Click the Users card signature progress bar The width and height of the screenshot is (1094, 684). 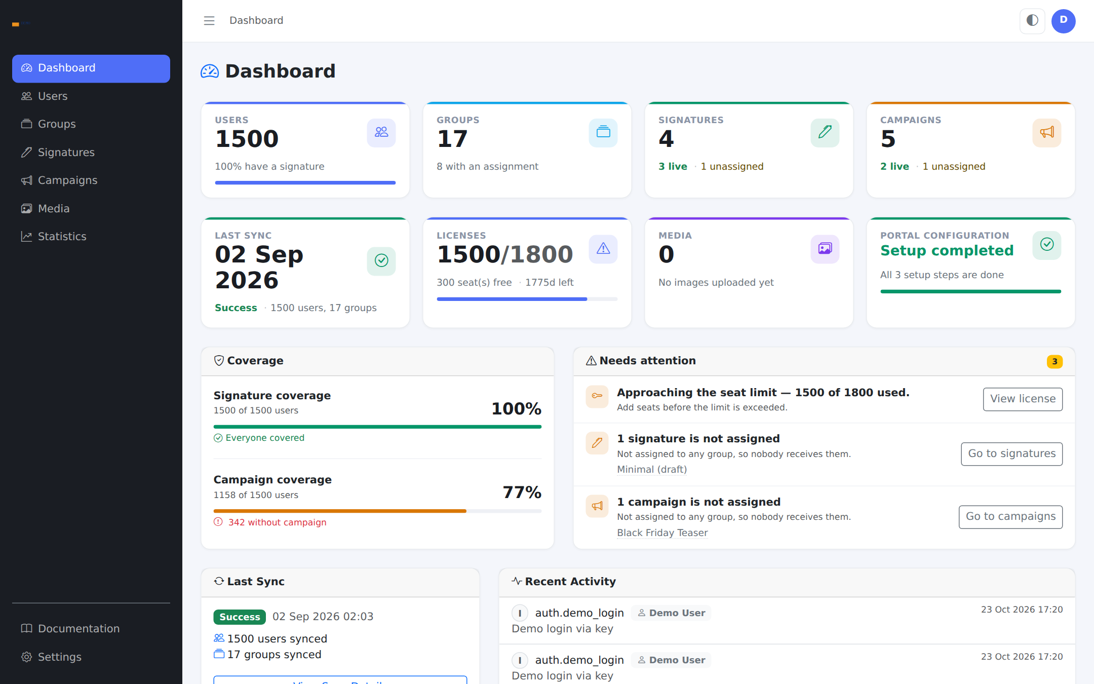click(x=305, y=183)
